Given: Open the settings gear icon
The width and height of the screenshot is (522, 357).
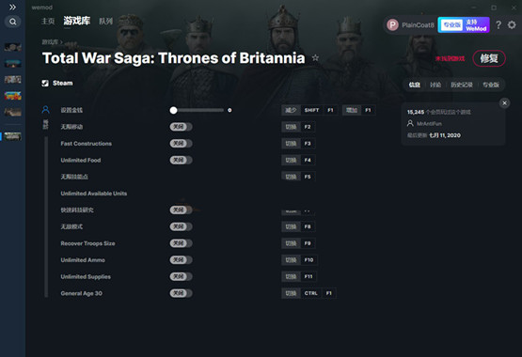Looking at the screenshot, I should click(512, 25).
